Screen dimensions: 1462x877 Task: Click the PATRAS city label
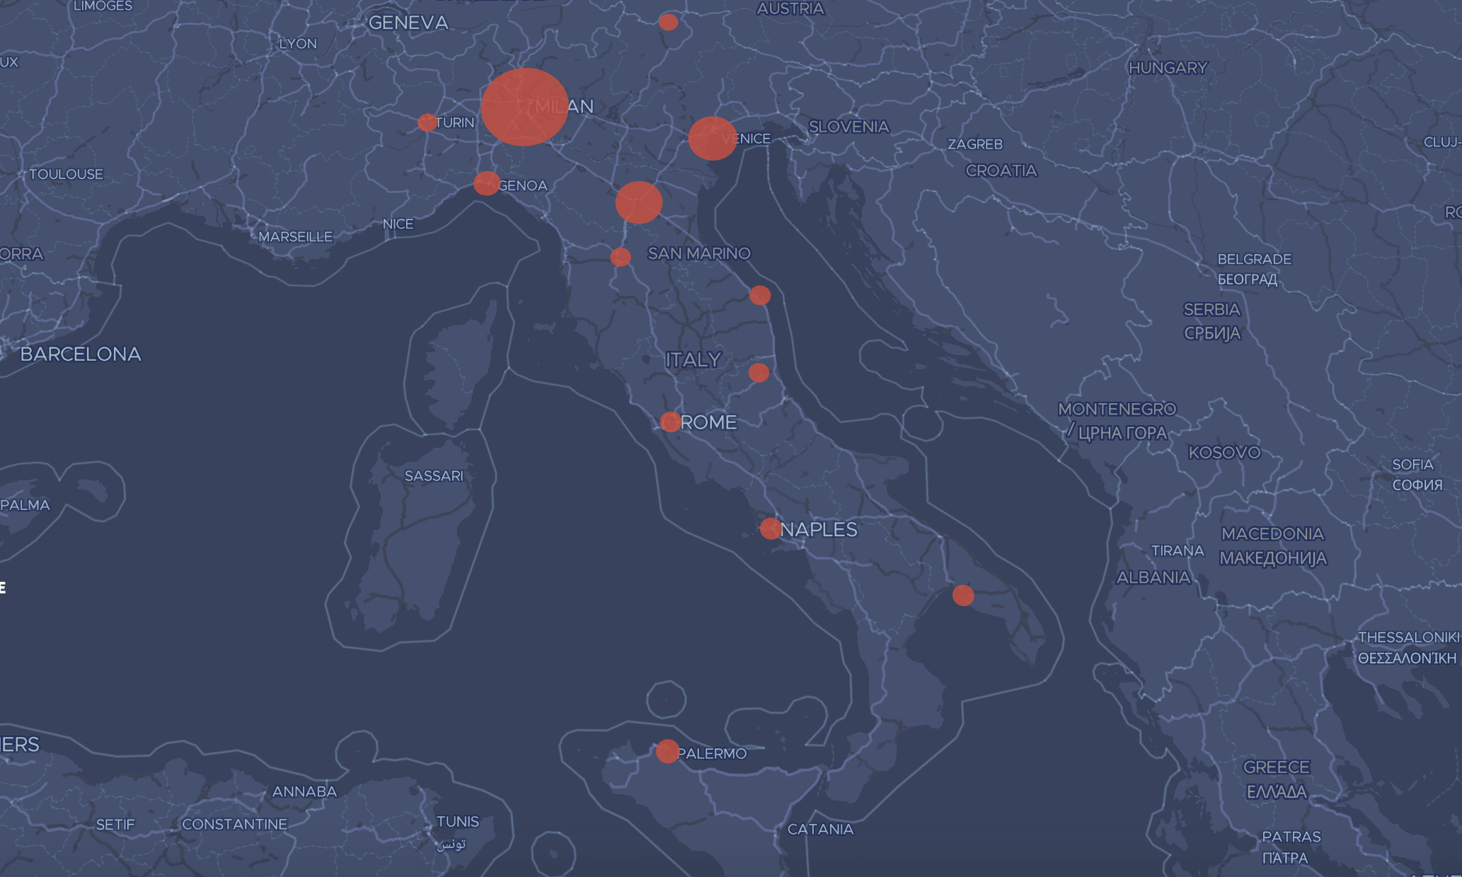pyautogui.click(x=1291, y=837)
